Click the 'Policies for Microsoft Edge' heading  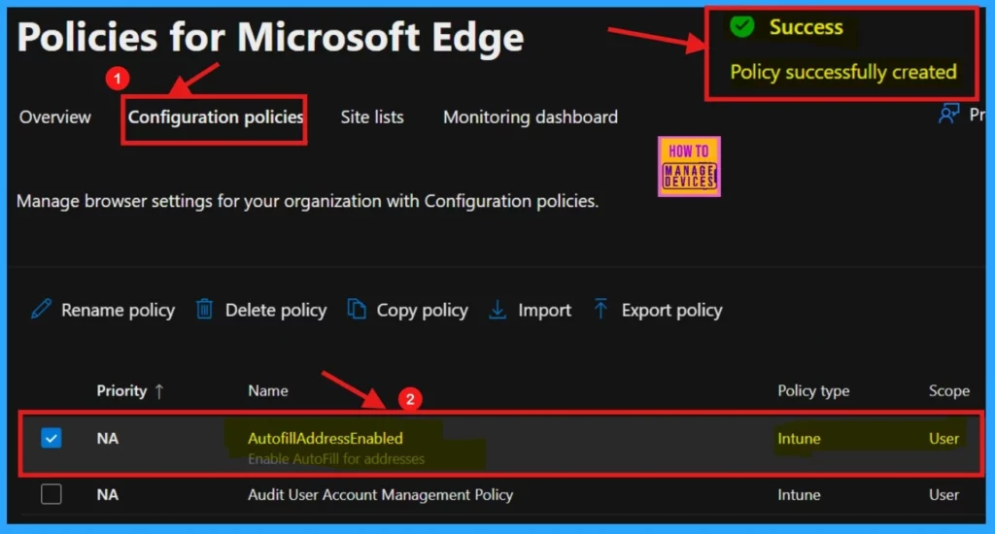point(270,37)
